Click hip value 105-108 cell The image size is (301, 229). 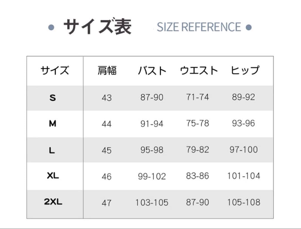click(x=244, y=202)
